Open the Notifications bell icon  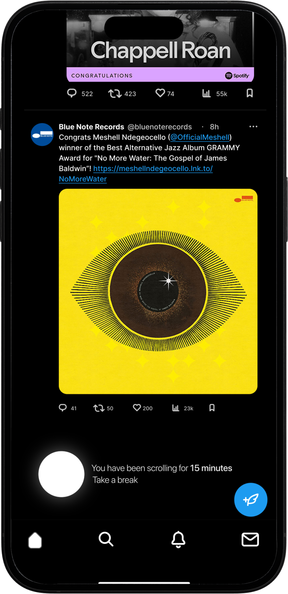point(178,540)
